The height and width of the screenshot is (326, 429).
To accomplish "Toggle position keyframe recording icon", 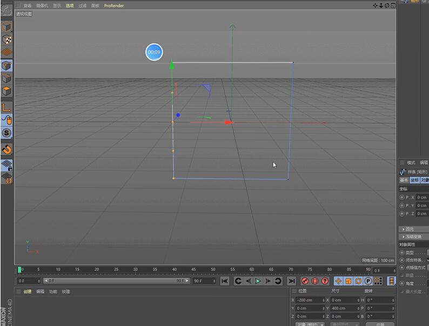I will (x=338, y=281).
